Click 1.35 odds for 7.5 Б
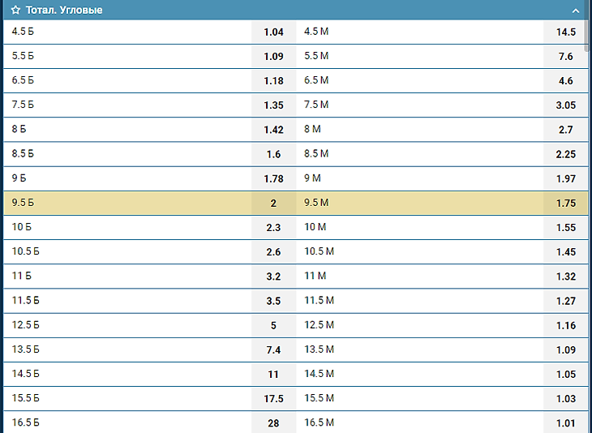This screenshot has width=592, height=433. coord(274,105)
